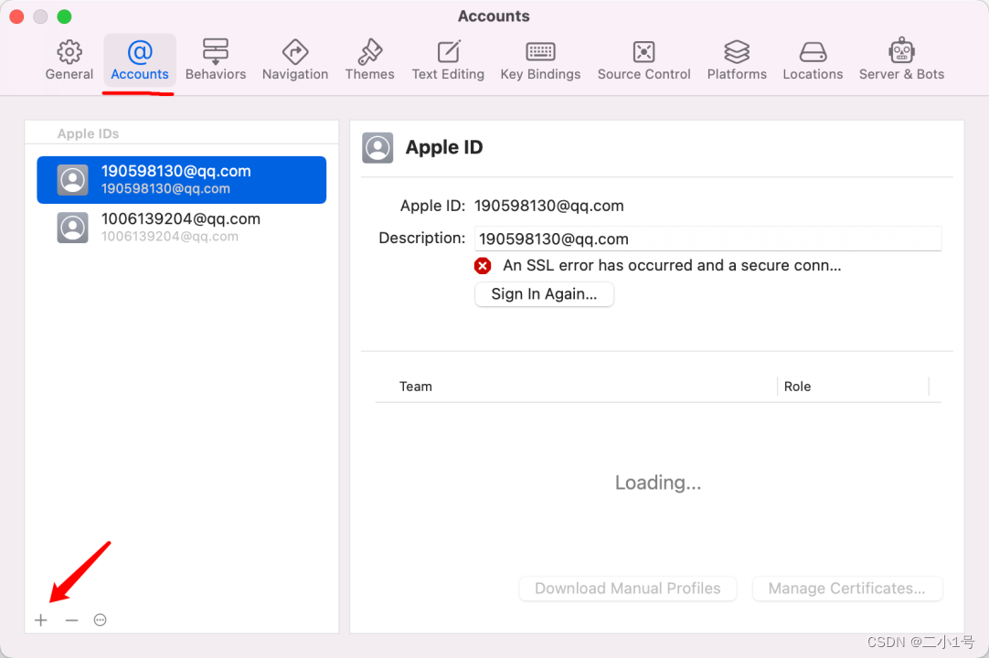
Task: Click the avatar icon for 190598130@qq.com
Action: pyautogui.click(x=72, y=180)
